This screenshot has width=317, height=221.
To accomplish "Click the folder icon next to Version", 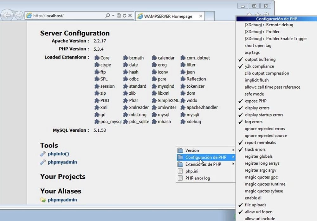I will (x=180, y=150).
